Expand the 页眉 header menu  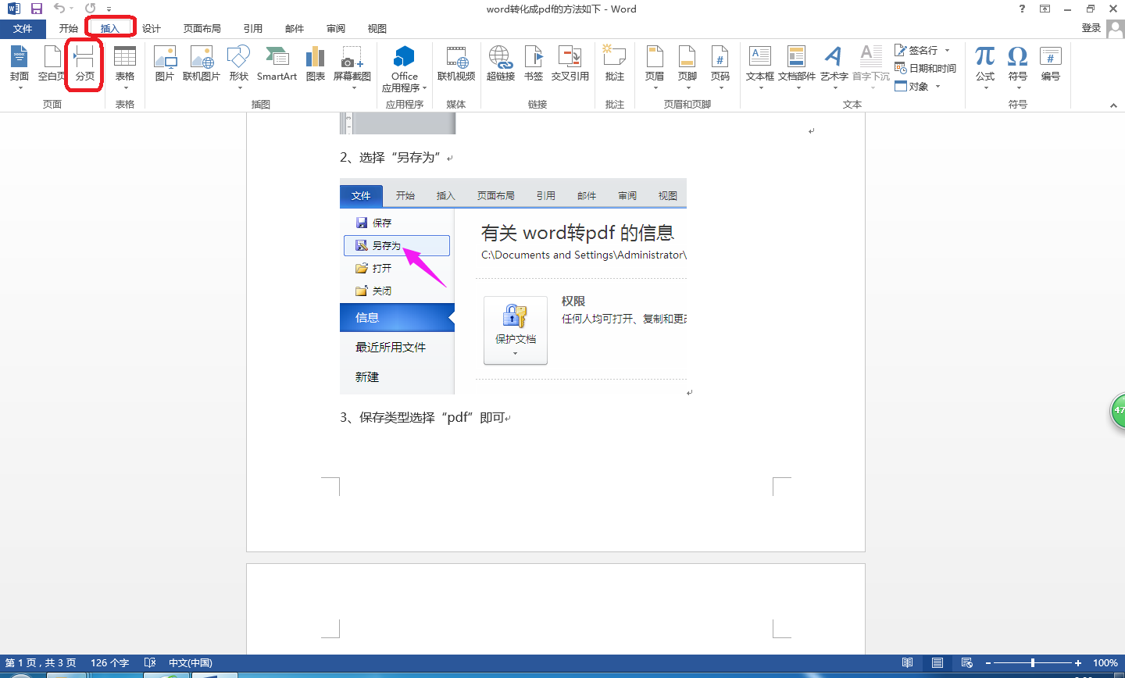point(655,67)
